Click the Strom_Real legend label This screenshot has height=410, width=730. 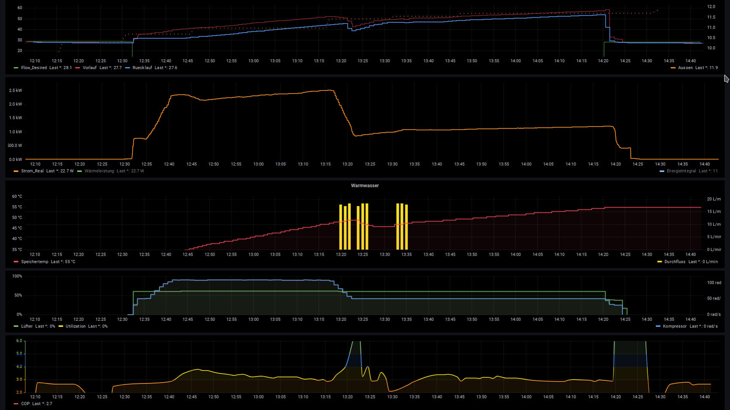[32, 171]
